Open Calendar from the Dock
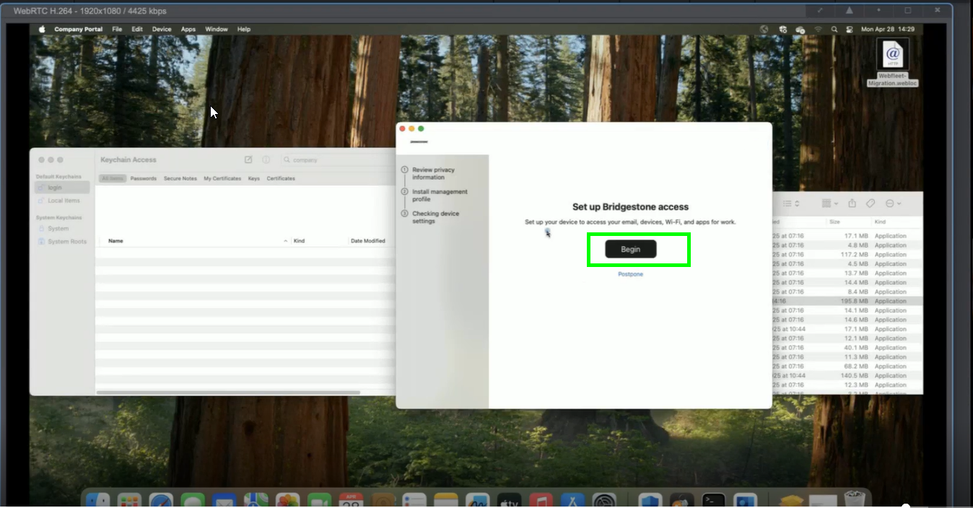 351,500
